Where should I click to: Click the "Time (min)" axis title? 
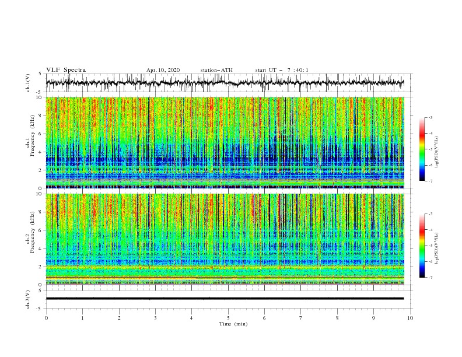tap(233, 324)
